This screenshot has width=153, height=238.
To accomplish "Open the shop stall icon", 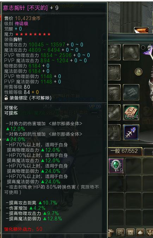I will coord(130,232).
